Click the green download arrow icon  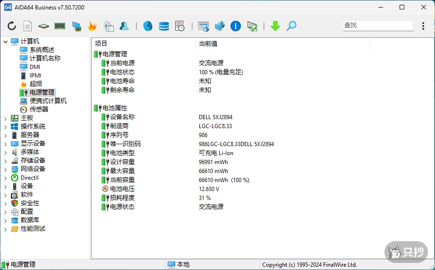click(275, 26)
